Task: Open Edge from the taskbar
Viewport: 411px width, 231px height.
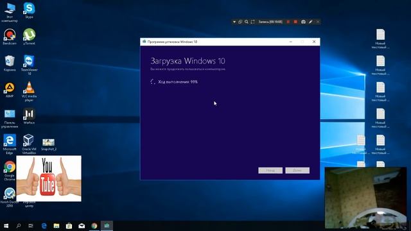Action: tap(44, 226)
